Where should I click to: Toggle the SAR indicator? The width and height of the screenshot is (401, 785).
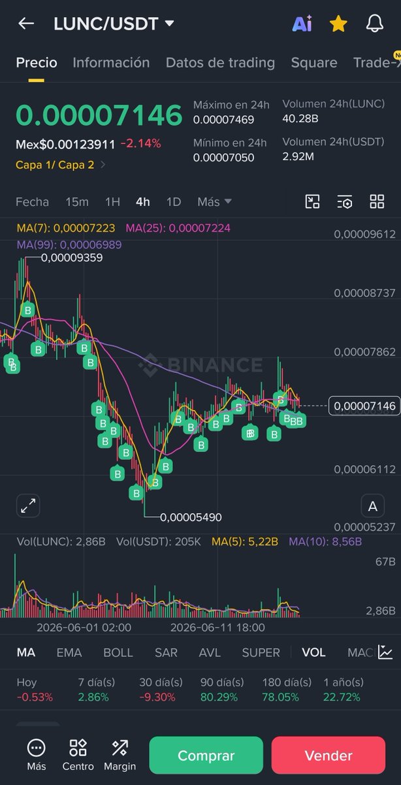coord(166,653)
